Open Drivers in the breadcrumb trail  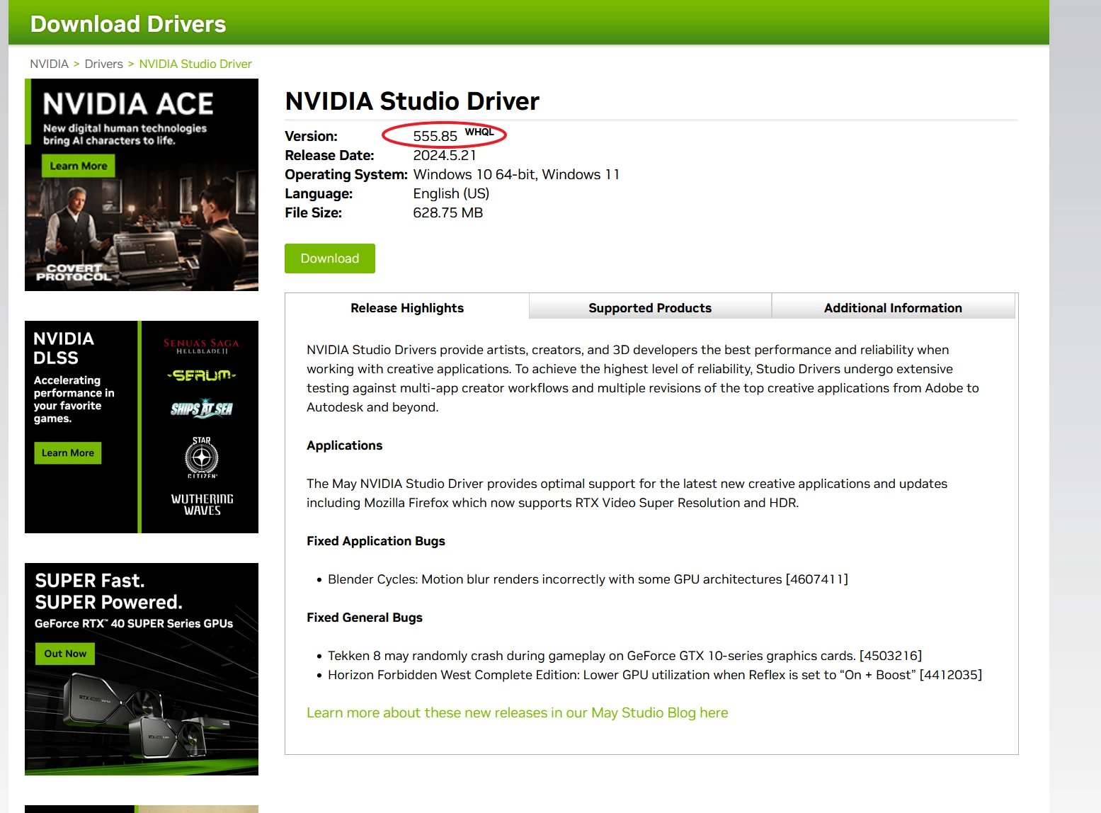(x=103, y=64)
